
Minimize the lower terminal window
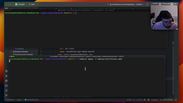[x=12, y=56]
